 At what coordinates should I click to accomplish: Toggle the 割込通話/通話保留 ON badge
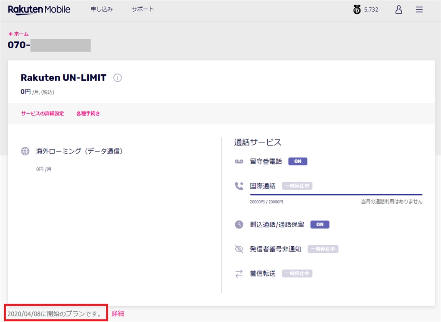(320, 224)
